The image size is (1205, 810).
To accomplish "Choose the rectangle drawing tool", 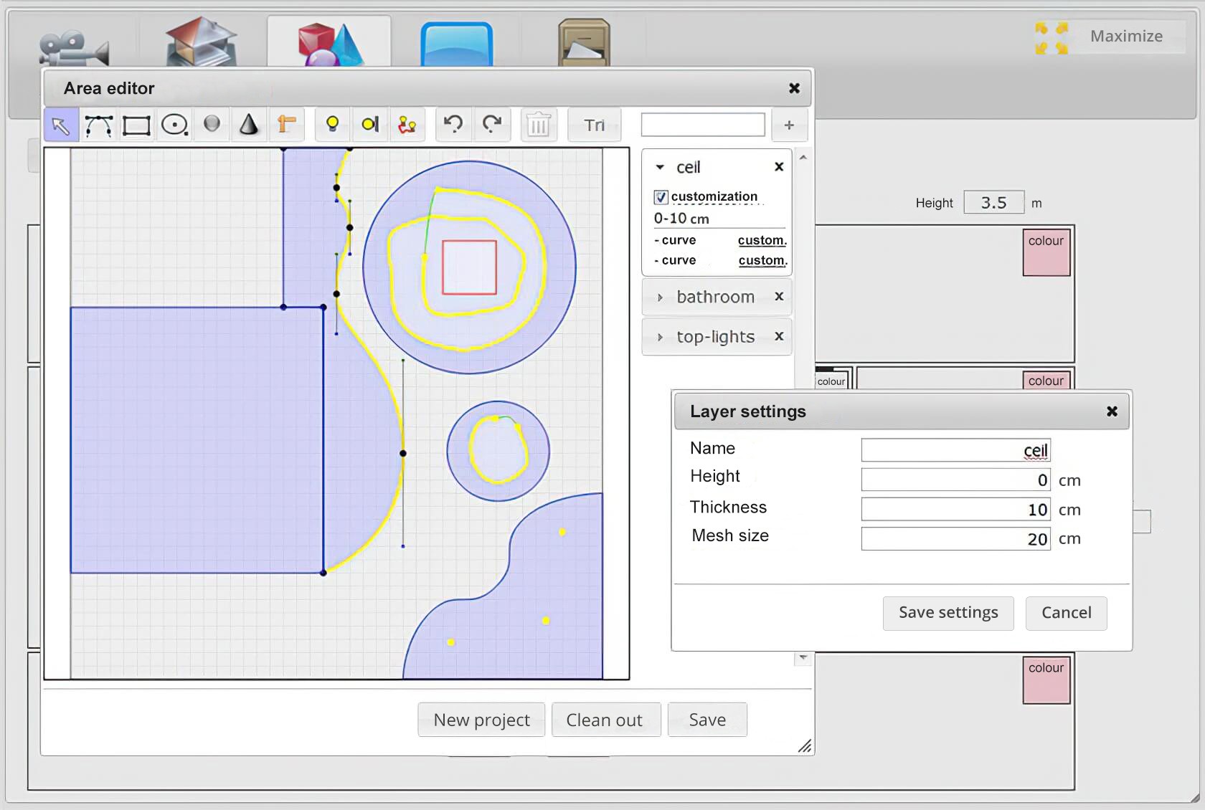I will coord(136,125).
